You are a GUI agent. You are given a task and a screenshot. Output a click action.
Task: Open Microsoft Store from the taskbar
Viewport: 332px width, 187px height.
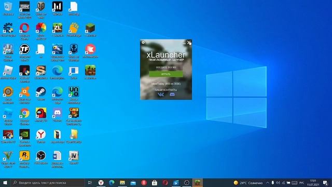[155, 182]
